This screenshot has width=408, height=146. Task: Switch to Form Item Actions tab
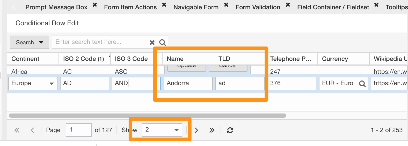click(130, 7)
